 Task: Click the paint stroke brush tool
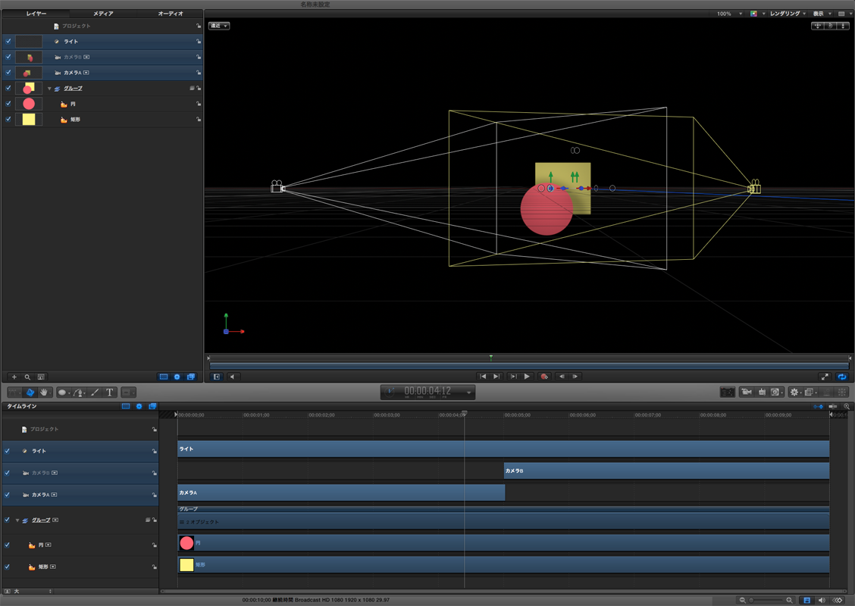click(95, 392)
